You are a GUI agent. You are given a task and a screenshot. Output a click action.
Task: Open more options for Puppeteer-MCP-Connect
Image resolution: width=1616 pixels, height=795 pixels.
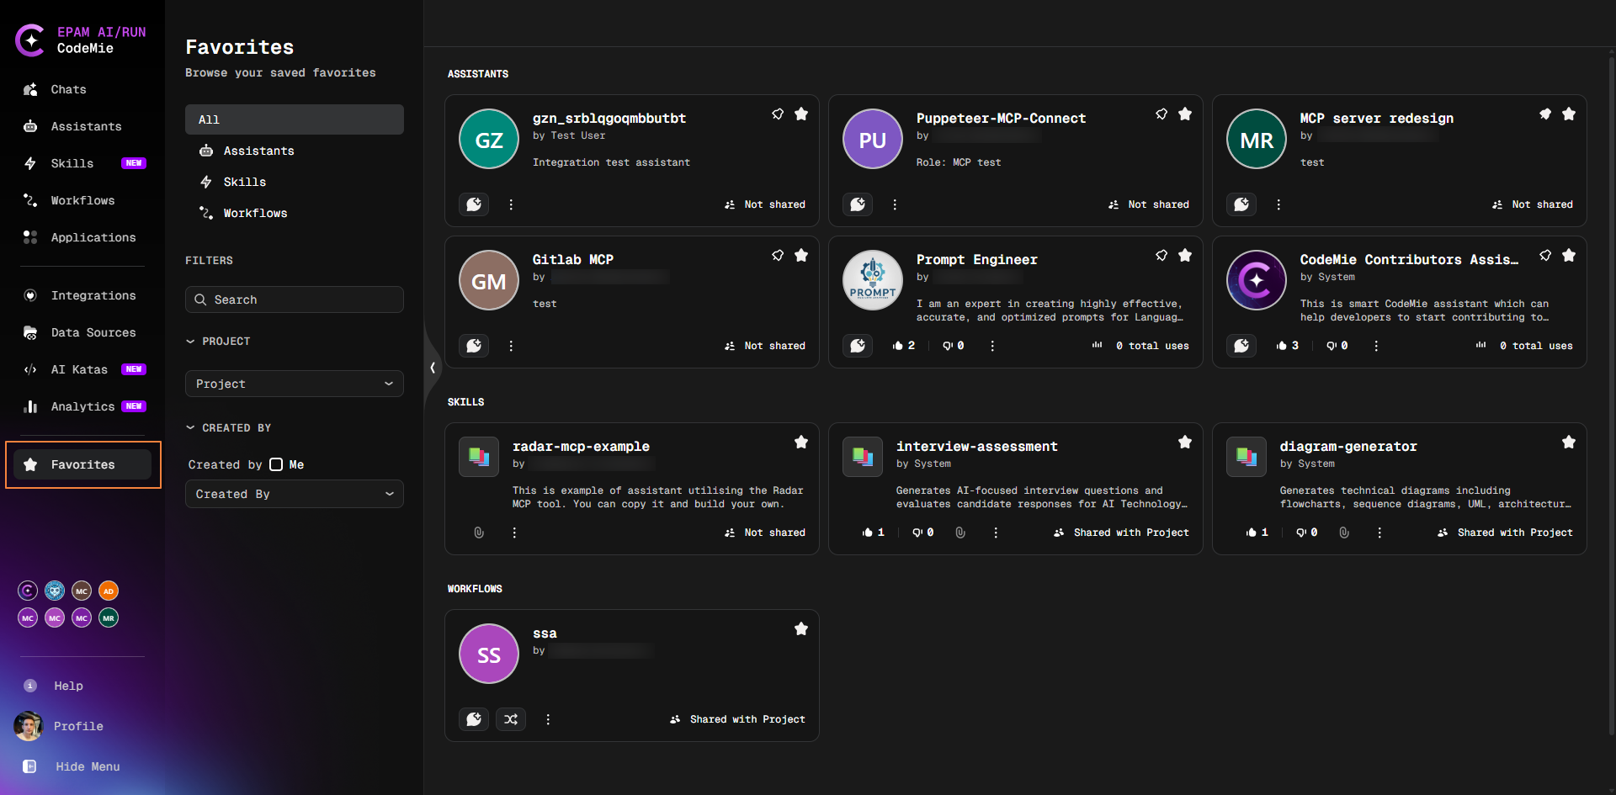[x=895, y=204]
